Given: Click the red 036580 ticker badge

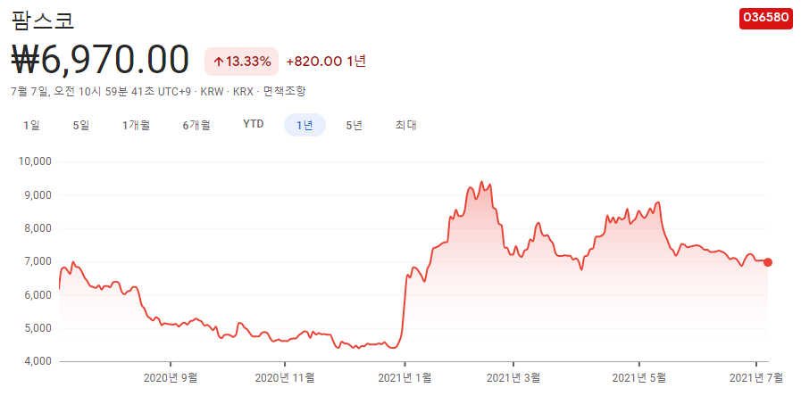Looking at the screenshot, I should [x=766, y=18].
